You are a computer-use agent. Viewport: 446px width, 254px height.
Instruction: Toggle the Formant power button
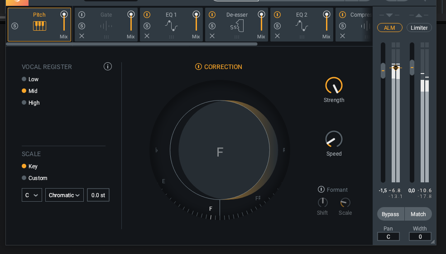[321, 189]
